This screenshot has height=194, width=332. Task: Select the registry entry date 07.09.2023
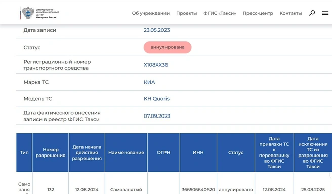pyautogui.click(x=157, y=116)
